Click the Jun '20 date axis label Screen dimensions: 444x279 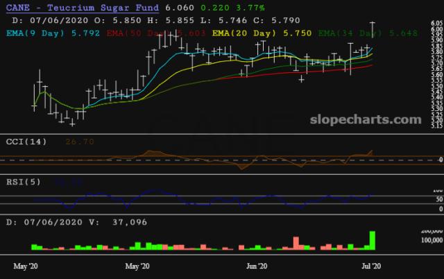(257, 266)
